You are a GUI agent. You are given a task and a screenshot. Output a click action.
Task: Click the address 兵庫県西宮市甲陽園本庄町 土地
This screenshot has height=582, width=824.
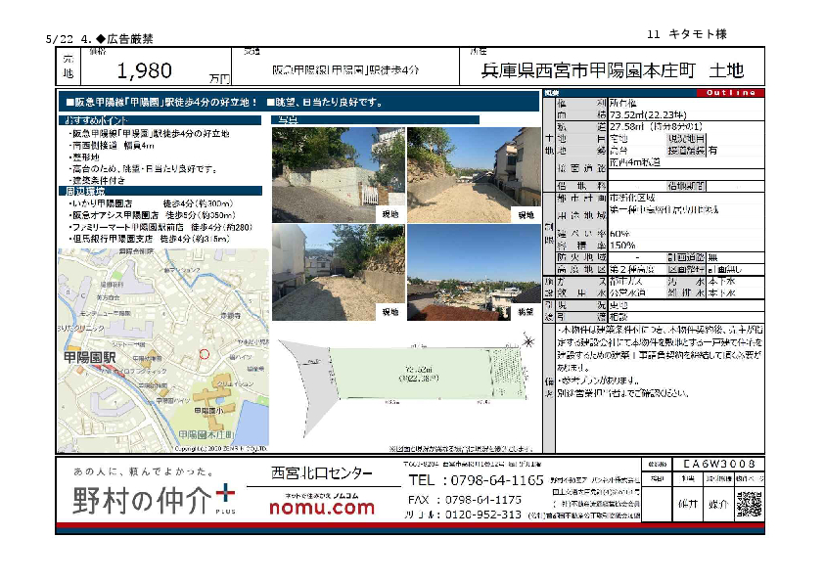(612, 70)
